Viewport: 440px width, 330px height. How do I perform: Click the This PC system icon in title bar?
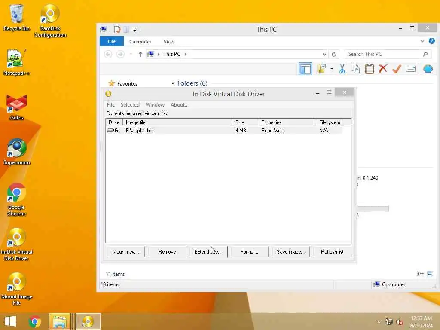click(x=103, y=30)
